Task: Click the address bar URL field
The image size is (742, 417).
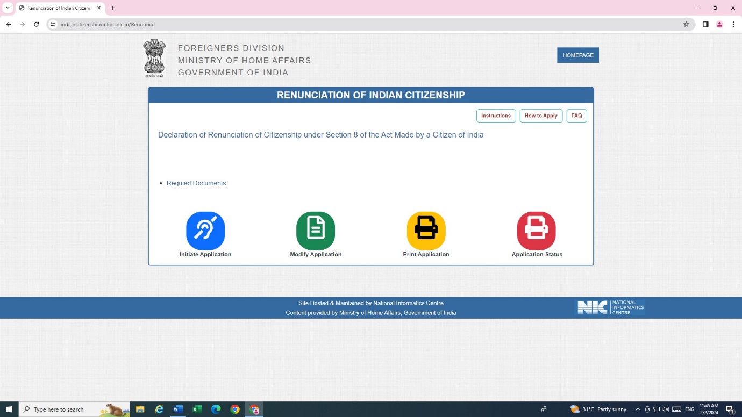Action: point(323,24)
